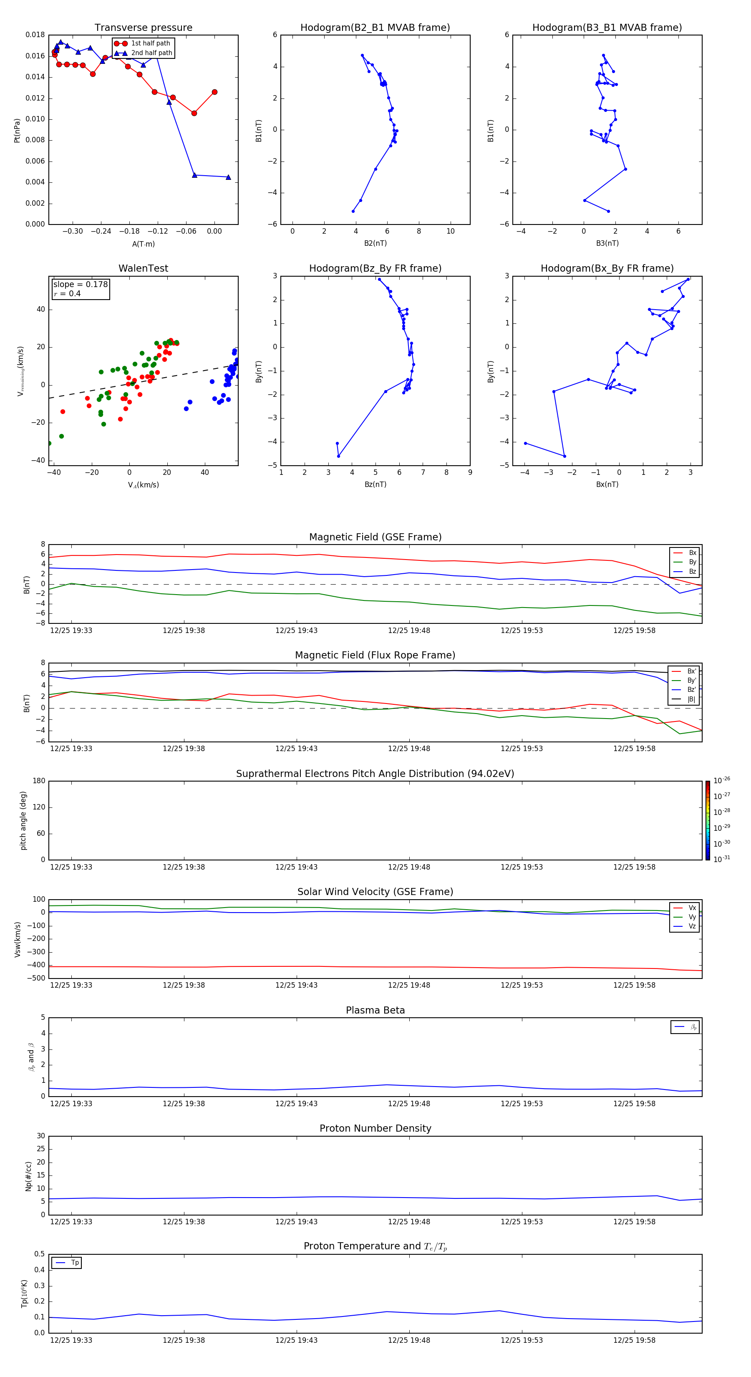The width and height of the screenshot is (751, 1377).
Task: Click the 'Hodogram(Bz_By FR frame)' title
Action: point(375,268)
